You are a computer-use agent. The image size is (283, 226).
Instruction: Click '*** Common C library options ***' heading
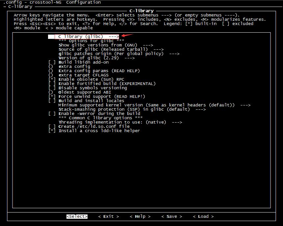tap(100, 118)
